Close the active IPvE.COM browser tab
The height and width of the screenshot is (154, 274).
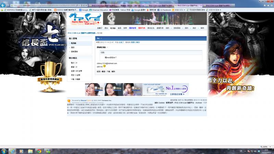click(x=201, y=5)
